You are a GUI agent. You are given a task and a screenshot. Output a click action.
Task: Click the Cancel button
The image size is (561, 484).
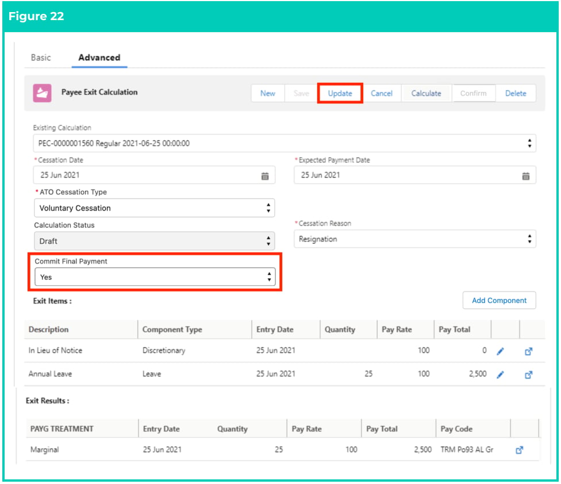coord(382,93)
